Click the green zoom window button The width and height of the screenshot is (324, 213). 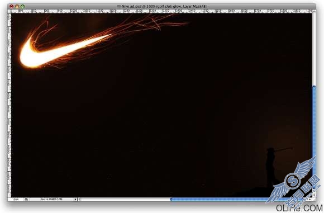[x=22, y=6]
